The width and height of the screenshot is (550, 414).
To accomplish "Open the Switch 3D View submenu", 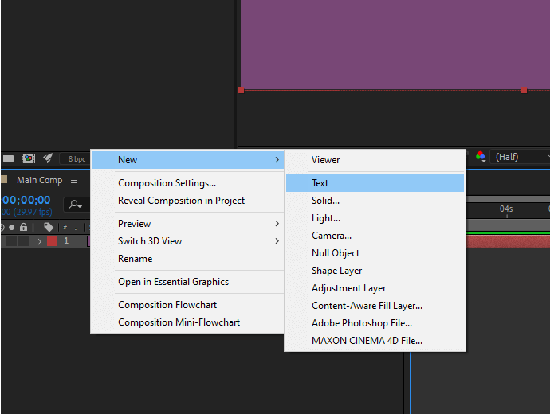I will 187,241.
